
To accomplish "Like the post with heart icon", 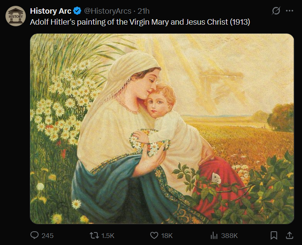I will 154,235.
